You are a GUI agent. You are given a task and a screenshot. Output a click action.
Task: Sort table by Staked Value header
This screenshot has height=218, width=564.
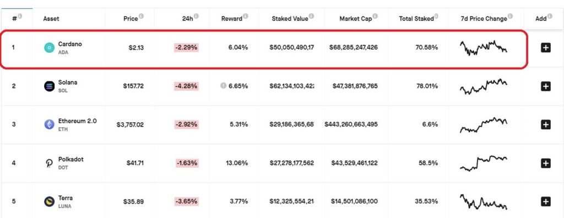pos(290,19)
